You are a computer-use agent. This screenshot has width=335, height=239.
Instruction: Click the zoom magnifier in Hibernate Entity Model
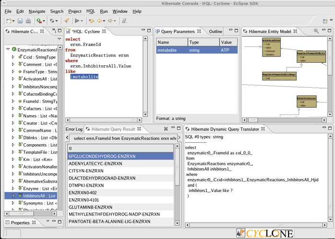tap(316, 31)
